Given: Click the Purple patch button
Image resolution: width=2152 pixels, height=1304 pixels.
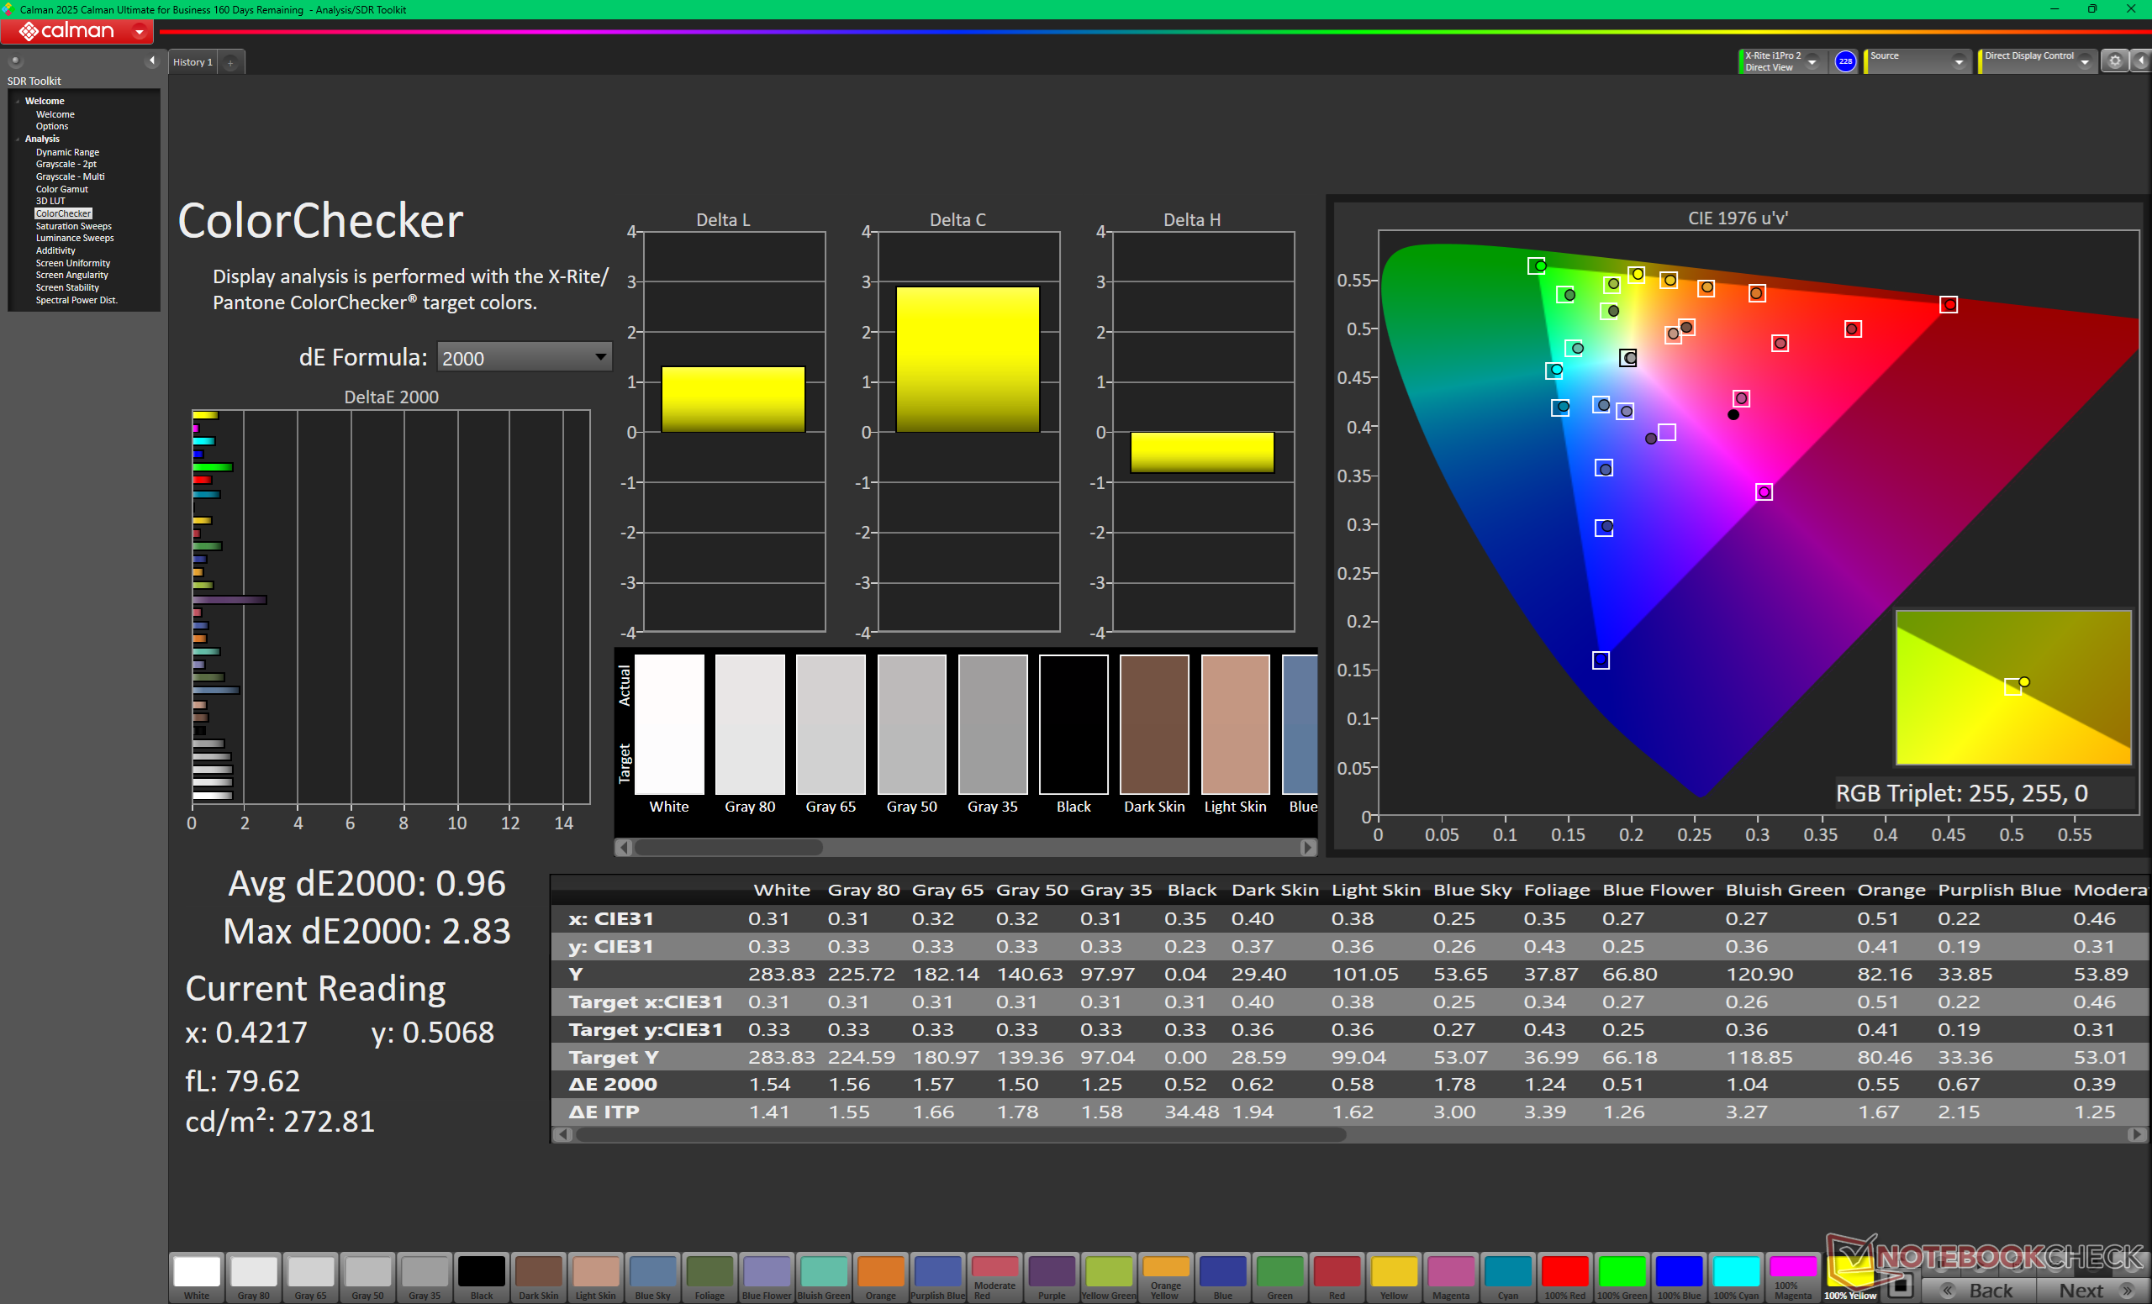Looking at the screenshot, I should pyautogui.click(x=1052, y=1277).
